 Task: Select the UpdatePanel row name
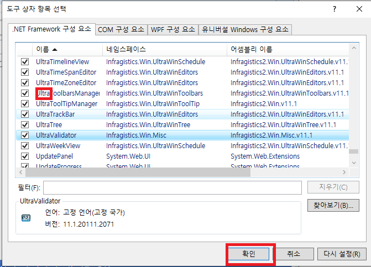pos(54,156)
